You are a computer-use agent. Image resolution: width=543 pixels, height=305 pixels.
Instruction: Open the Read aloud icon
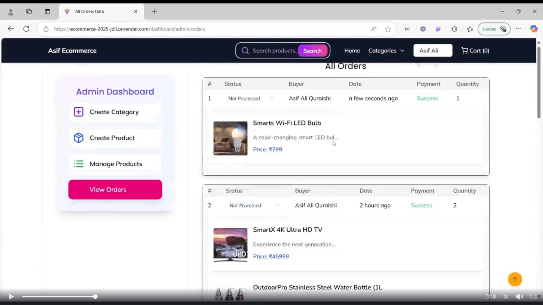[x=374, y=29]
